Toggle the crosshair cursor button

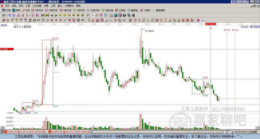[93, 15]
